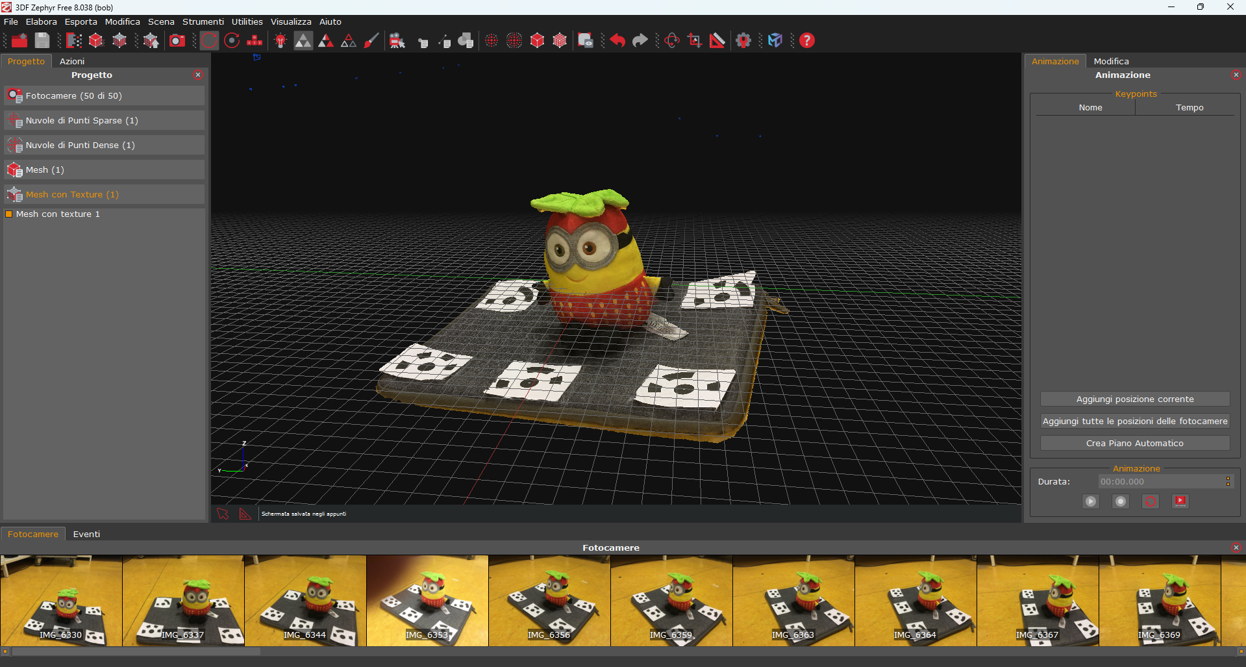Select the brush editing tool
Screen dimensions: 1246x667
(371, 40)
